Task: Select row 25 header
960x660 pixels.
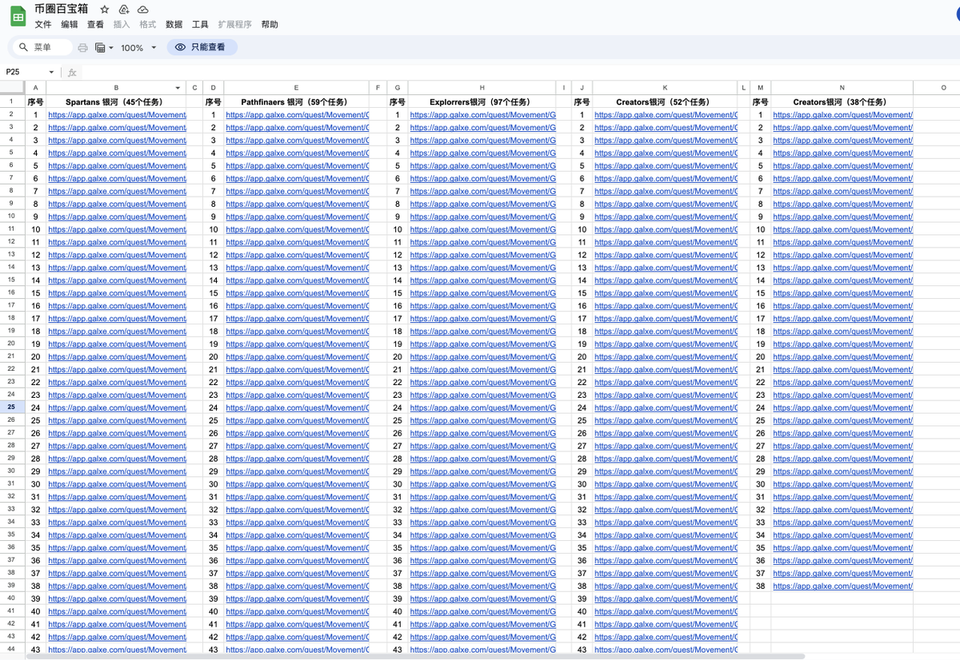Action: (x=12, y=407)
